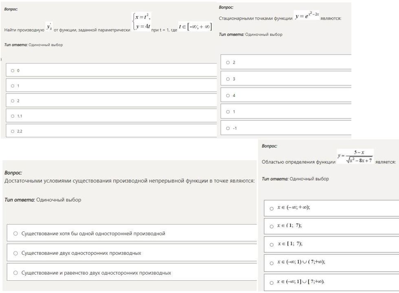The image size is (399, 293).
Task: Choose 3 as the stationary point answer
Action: pos(228,79)
